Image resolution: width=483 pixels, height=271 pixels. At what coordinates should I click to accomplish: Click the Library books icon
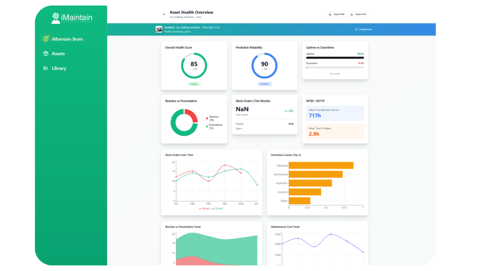46,68
